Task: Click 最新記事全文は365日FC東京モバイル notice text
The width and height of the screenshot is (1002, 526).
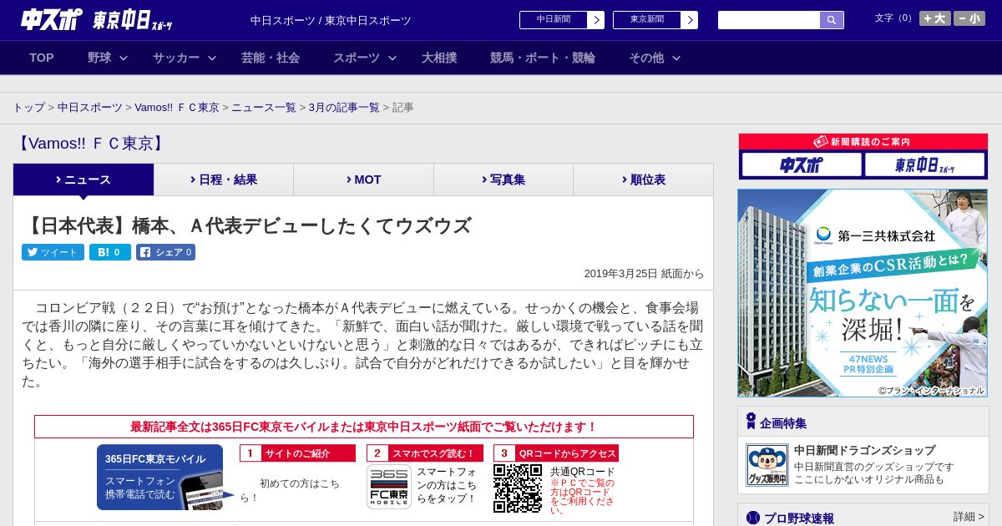Action: coord(363,427)
